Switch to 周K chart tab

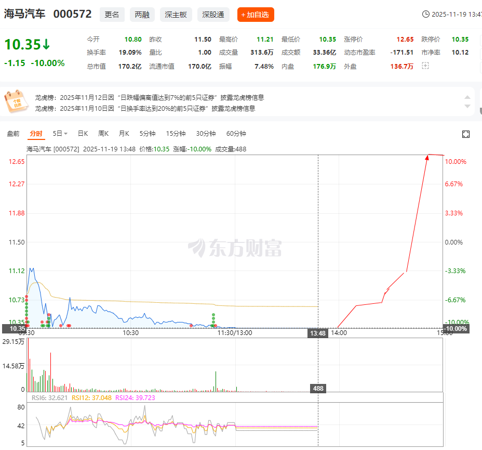coord(103,134)
